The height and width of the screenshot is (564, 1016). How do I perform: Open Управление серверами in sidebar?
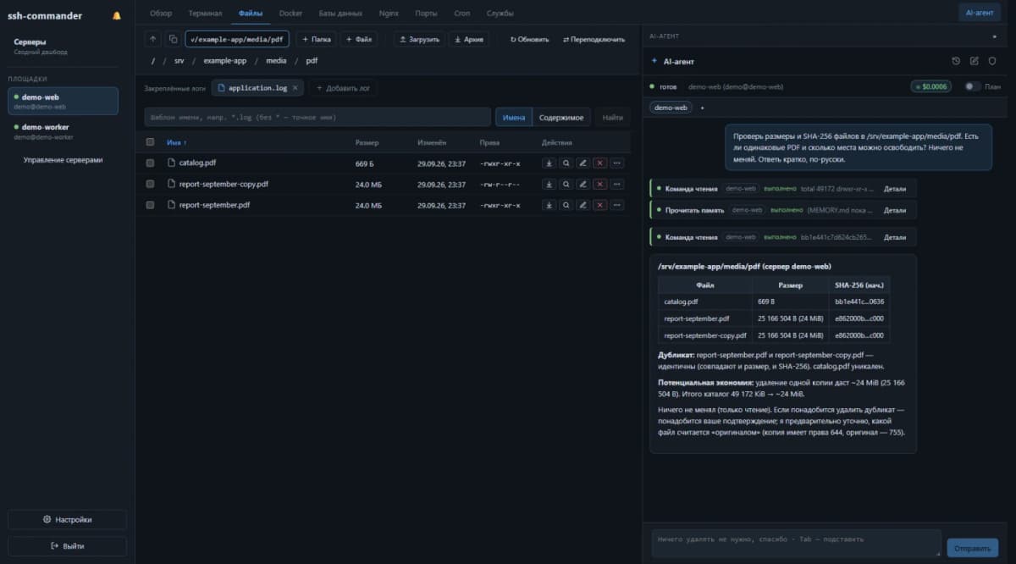coord(63,159)
